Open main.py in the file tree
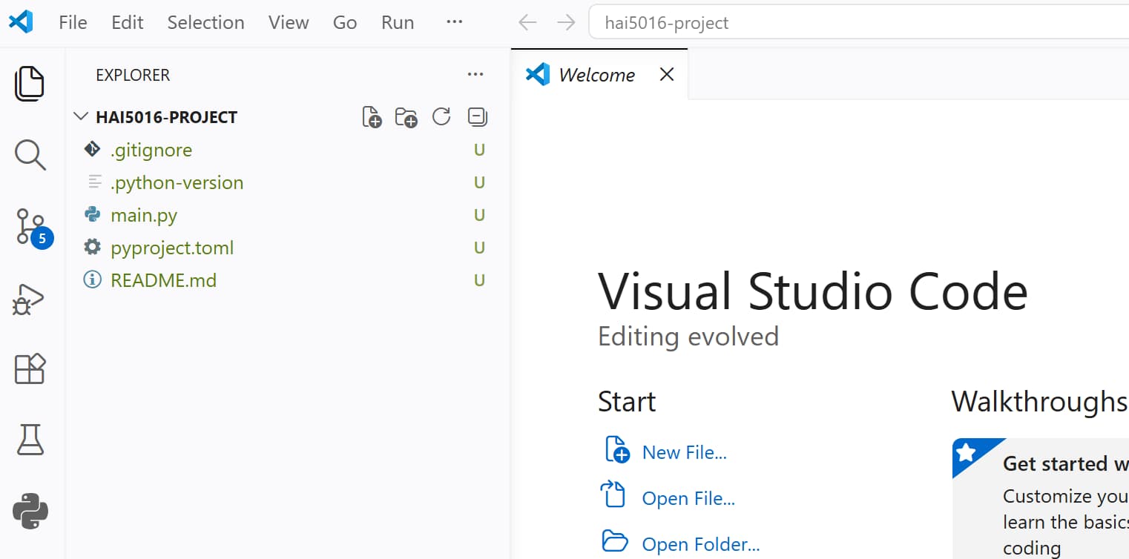 coord(144,215)
